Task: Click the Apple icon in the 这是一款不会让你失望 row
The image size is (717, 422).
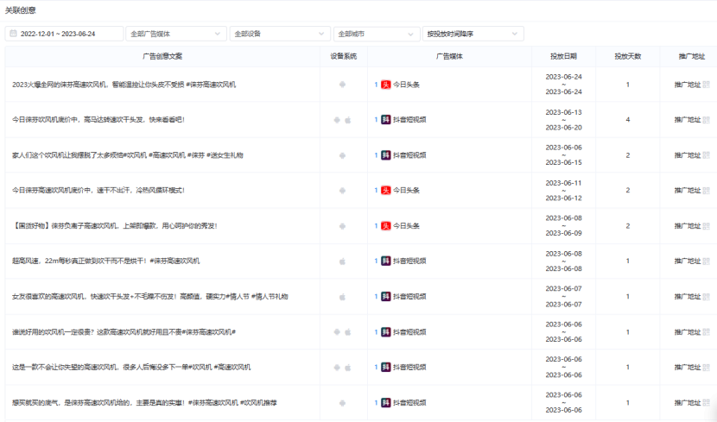Action: click(347, 367)
